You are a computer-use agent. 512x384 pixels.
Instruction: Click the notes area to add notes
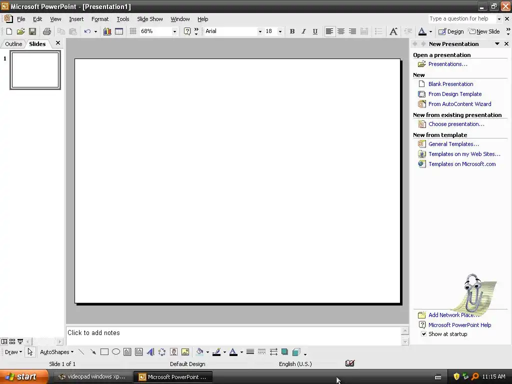click(233, 335)
